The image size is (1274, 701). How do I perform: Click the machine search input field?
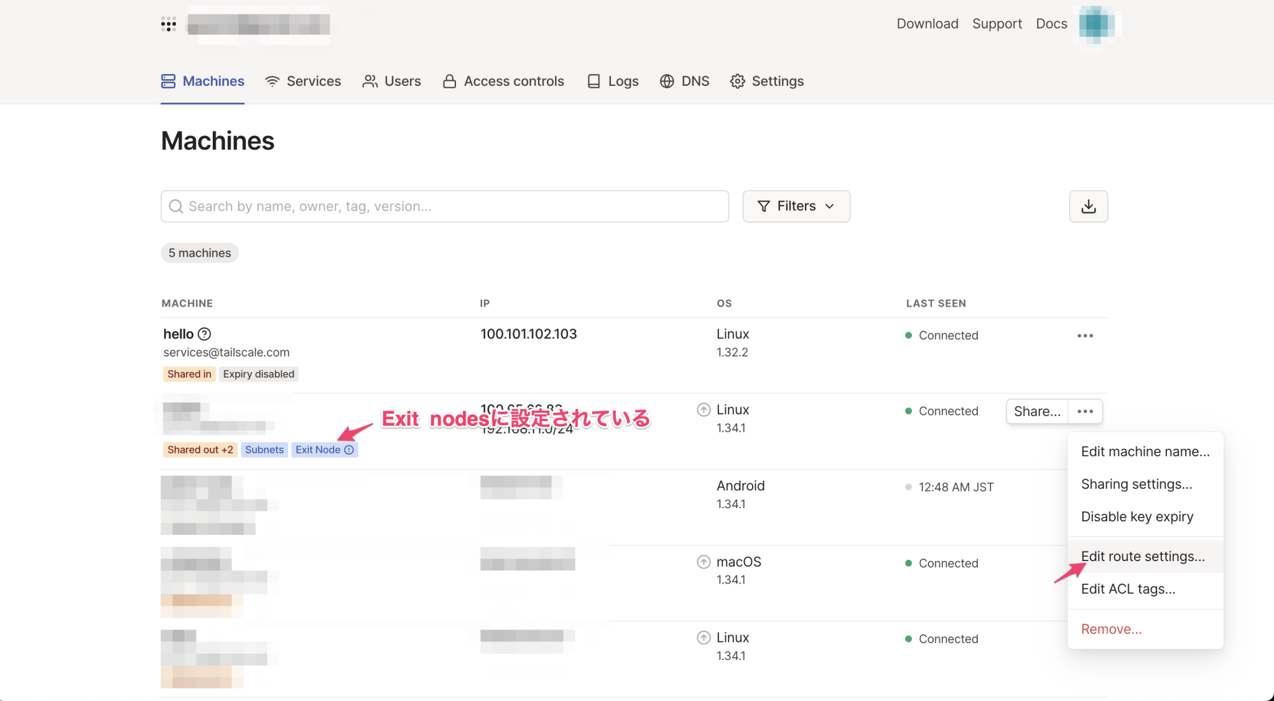coord(435,206)
